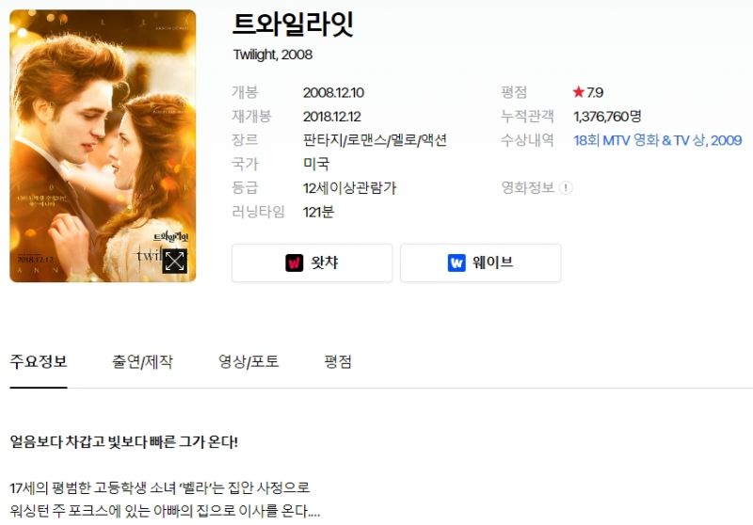This screenshot has width=753, height=525.
Task: Click the 영화정보 label
Action: [528, 187]
